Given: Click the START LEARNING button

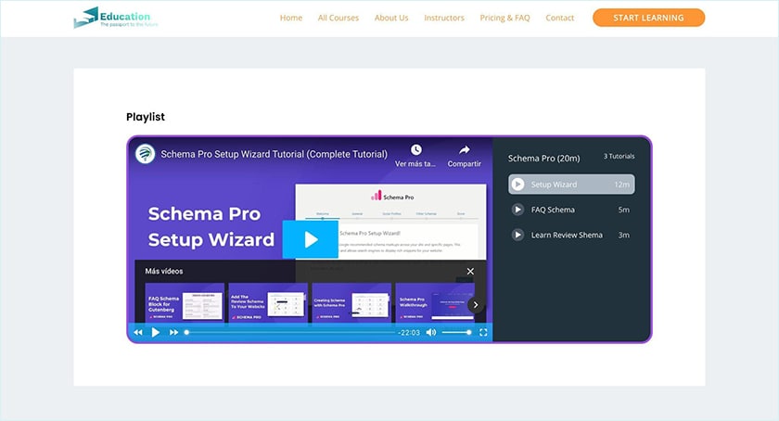Looking at the screenshot, I should pos(648,18).
